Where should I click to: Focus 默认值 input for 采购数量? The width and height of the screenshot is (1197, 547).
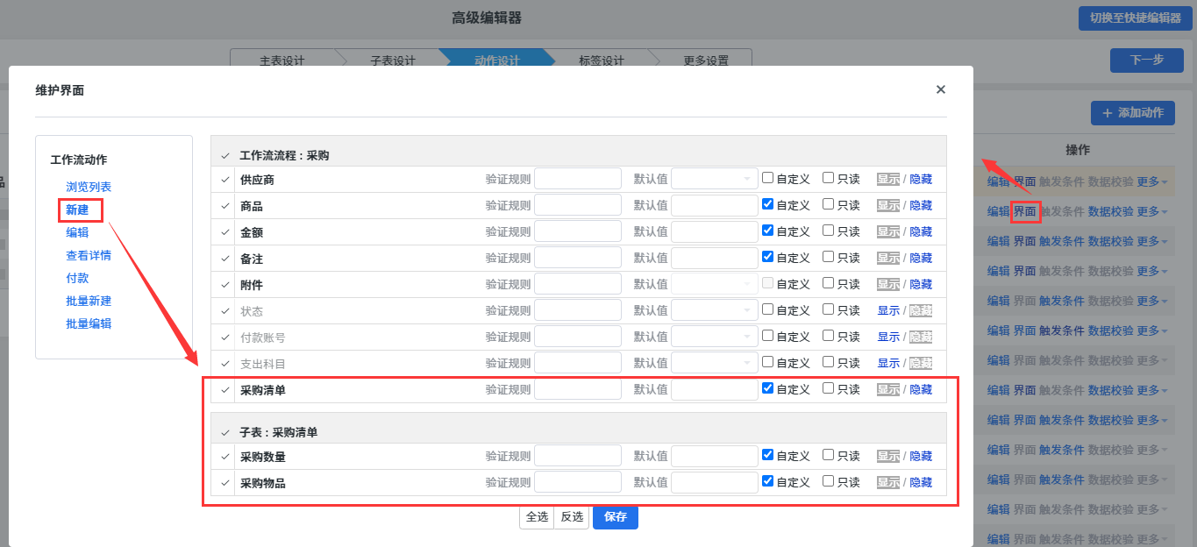pos(715,456)
